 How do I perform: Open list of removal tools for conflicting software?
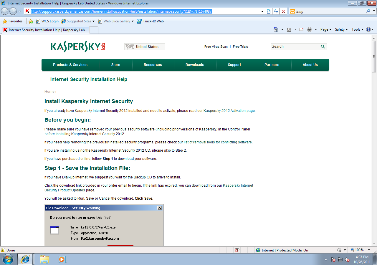coord(218,142)
